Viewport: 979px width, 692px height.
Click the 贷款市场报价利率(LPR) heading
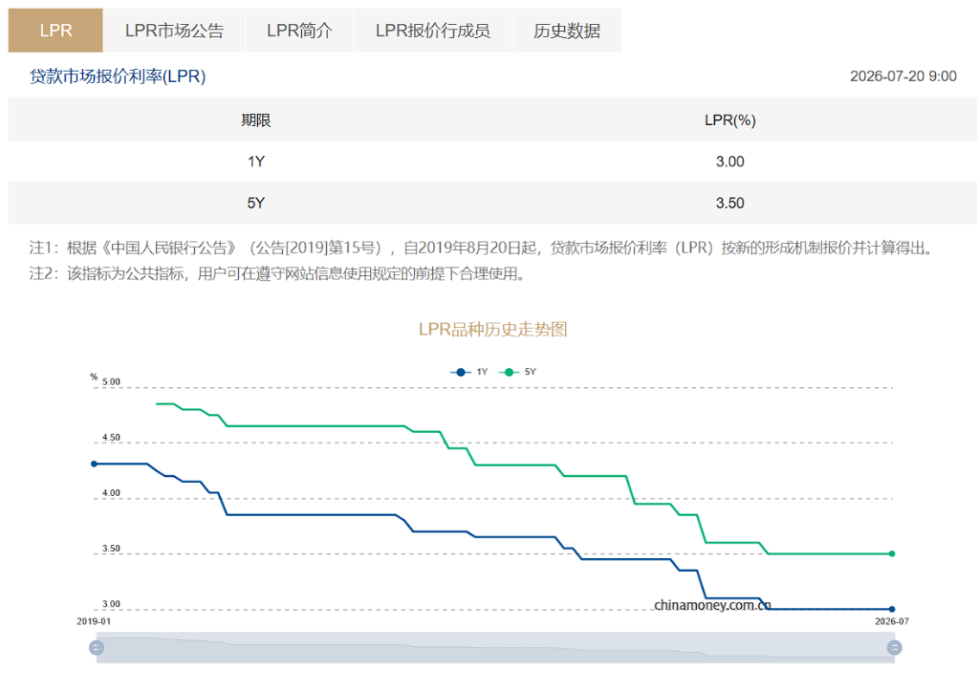(118, 76)
